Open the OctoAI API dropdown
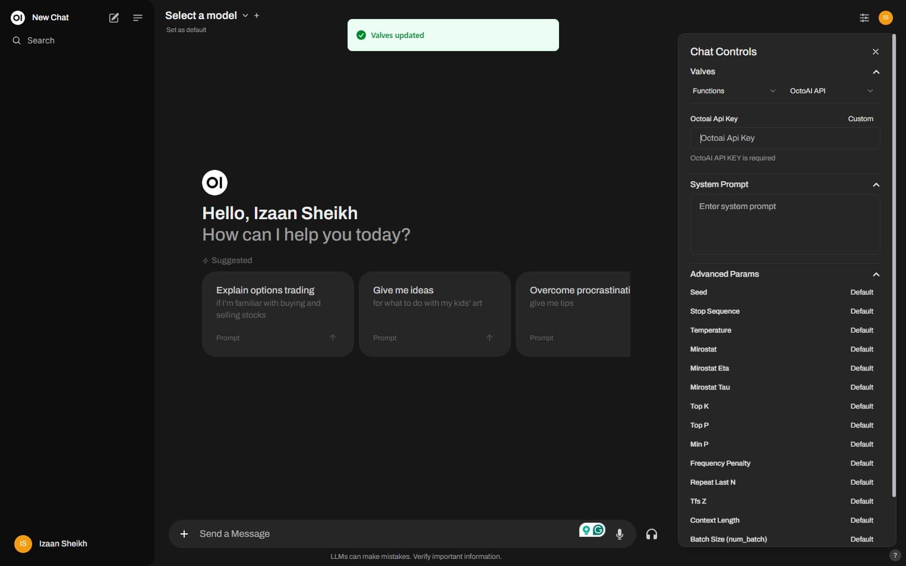 831,91
